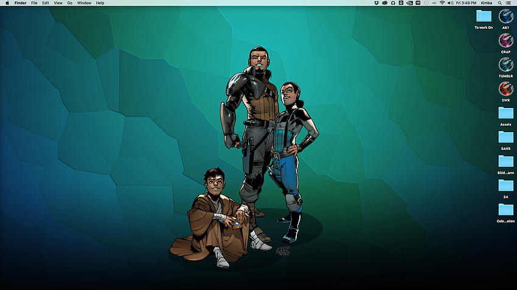The height and width of the screenshot is (290, 517).
Task: Open the File menu
Action: click(x=34, y=3)
